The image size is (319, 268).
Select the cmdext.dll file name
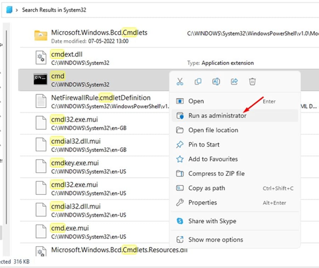click(67, 54)
